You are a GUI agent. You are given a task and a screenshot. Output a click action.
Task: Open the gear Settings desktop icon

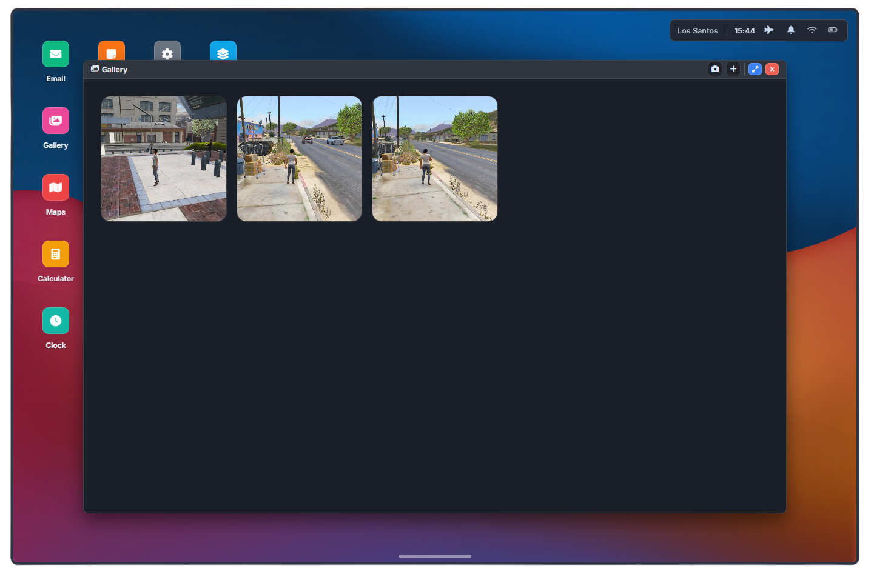tap(167, 51)
